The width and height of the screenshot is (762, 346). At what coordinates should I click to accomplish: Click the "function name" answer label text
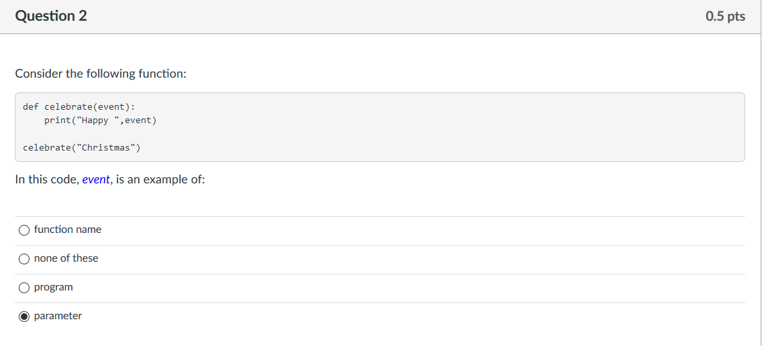[68, 230]
